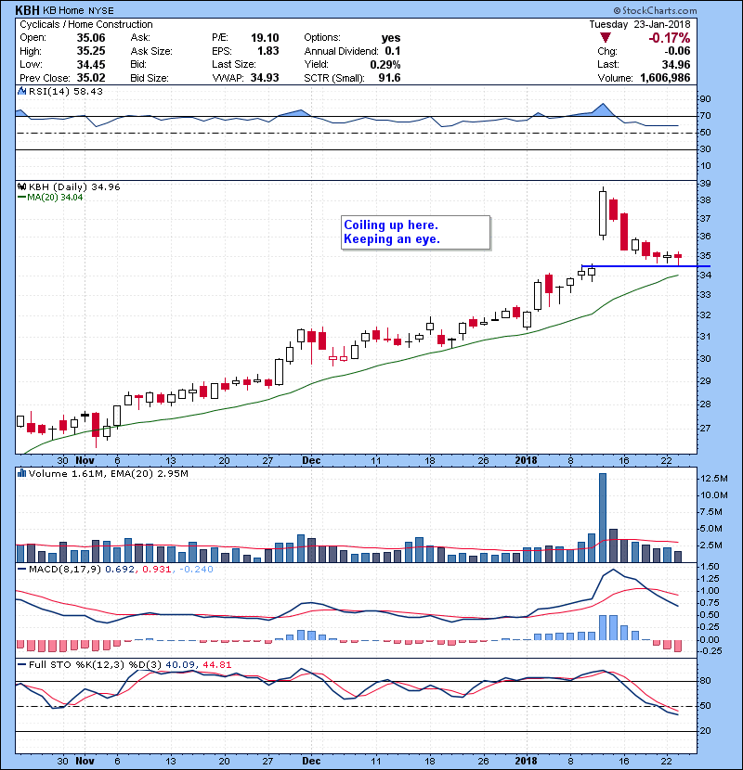Click the Volume panel bar icon
The image size is (743, 770).
click(21, 473)
